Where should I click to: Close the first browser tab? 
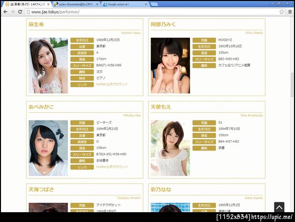(x=48, y=4)
